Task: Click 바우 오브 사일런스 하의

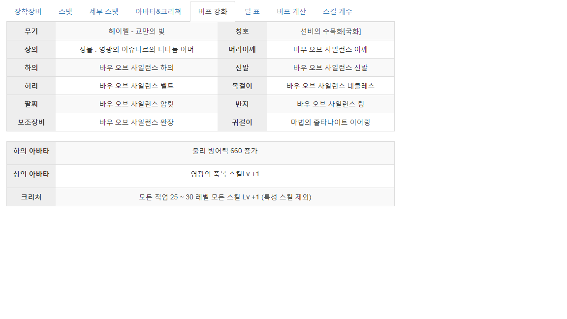Action: 137,67
